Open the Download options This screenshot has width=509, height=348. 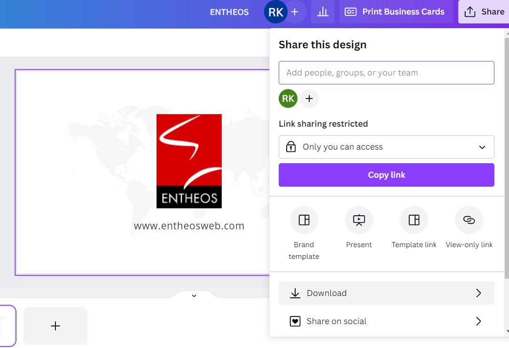tap(386, 293)
